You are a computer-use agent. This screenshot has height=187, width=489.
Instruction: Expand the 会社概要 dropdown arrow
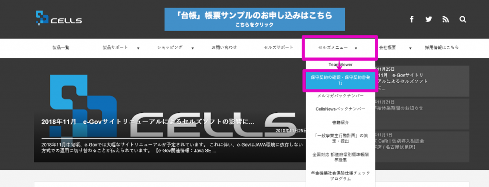tap(410, 48)
